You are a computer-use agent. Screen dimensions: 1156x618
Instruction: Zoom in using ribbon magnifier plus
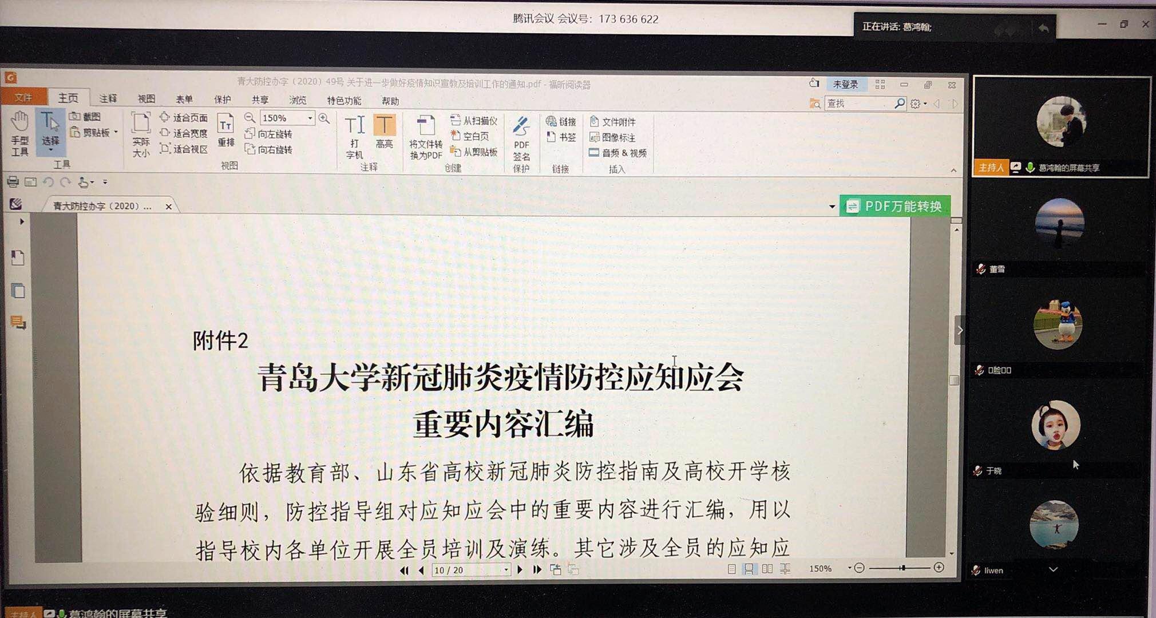point(324,118)
